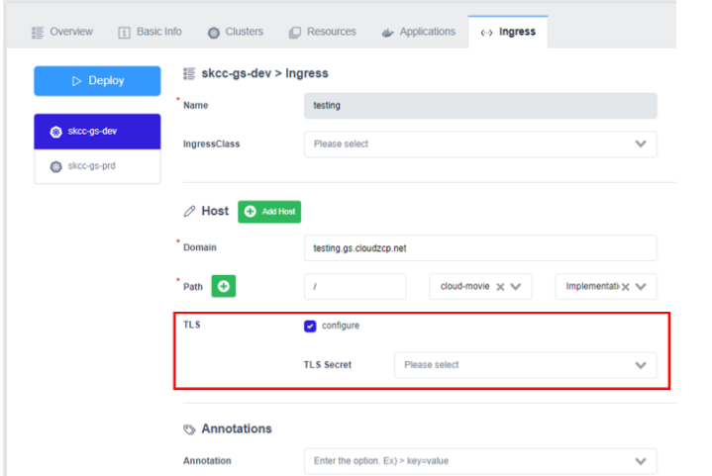Click the Path text input
The width and height of the screenshot is (712, 476).
pyautogui.click(x=356, y=286)
